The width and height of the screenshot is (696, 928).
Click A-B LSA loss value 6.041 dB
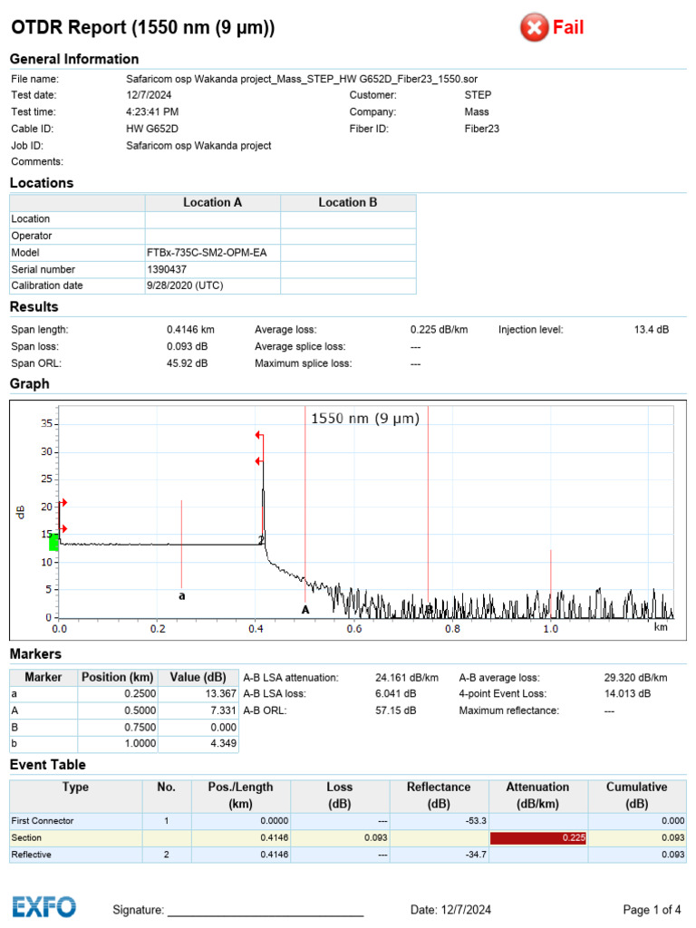pos(395,693)
